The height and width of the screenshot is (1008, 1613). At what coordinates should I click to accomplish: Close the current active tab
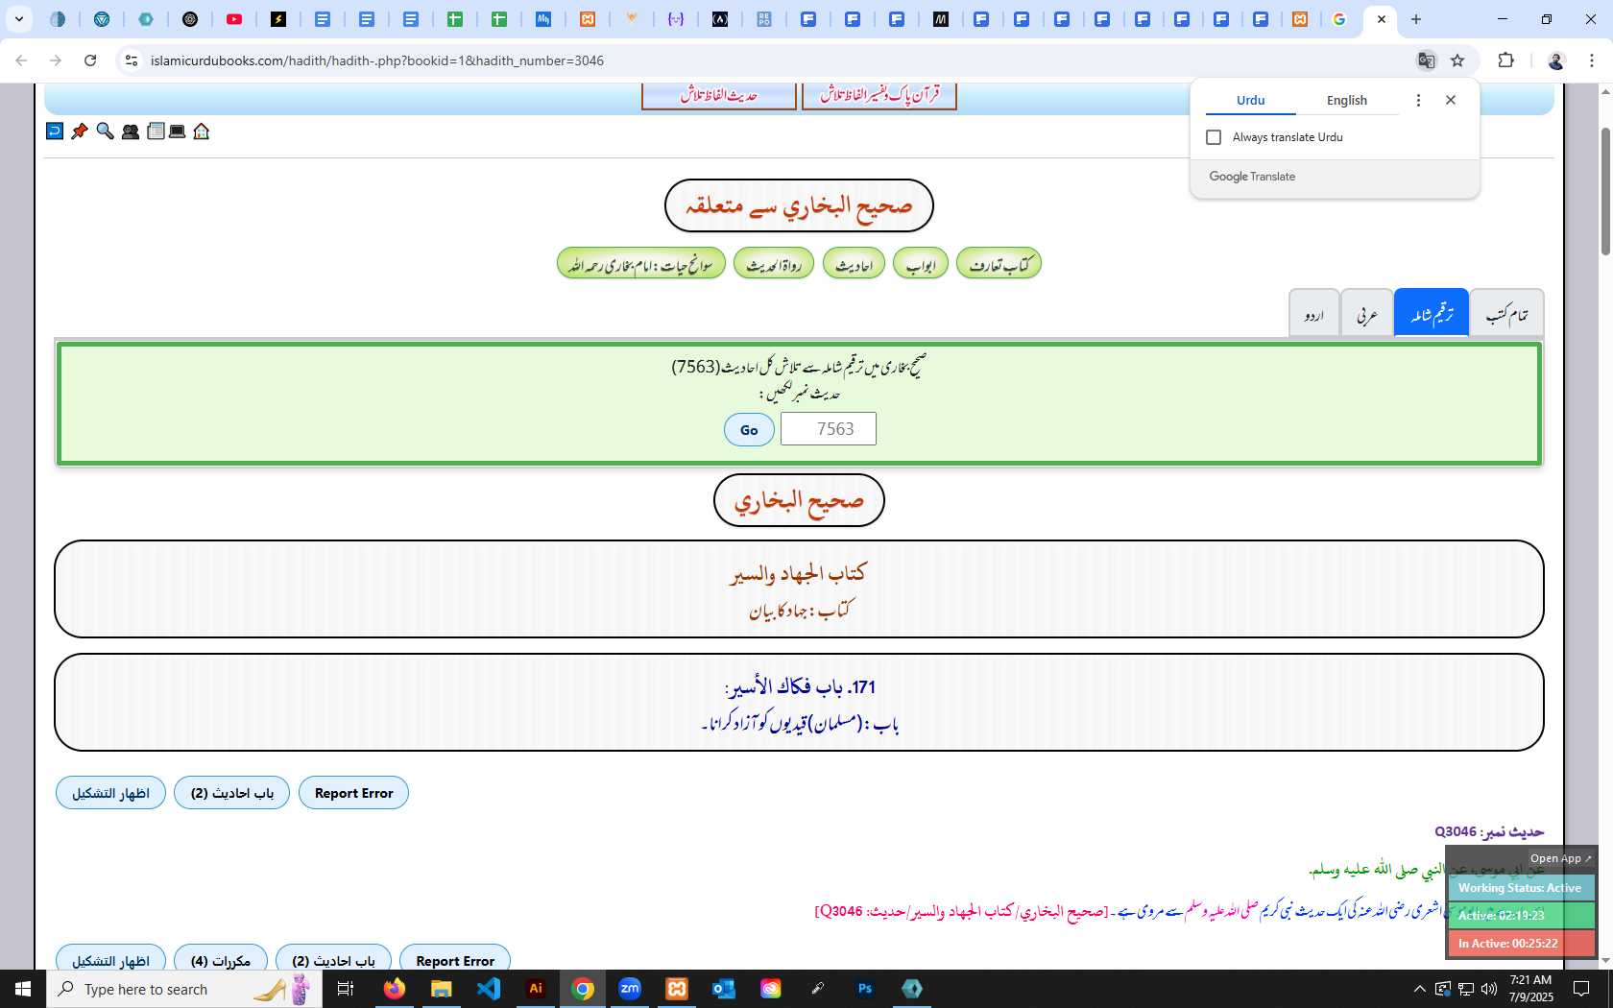(1381, 19)
